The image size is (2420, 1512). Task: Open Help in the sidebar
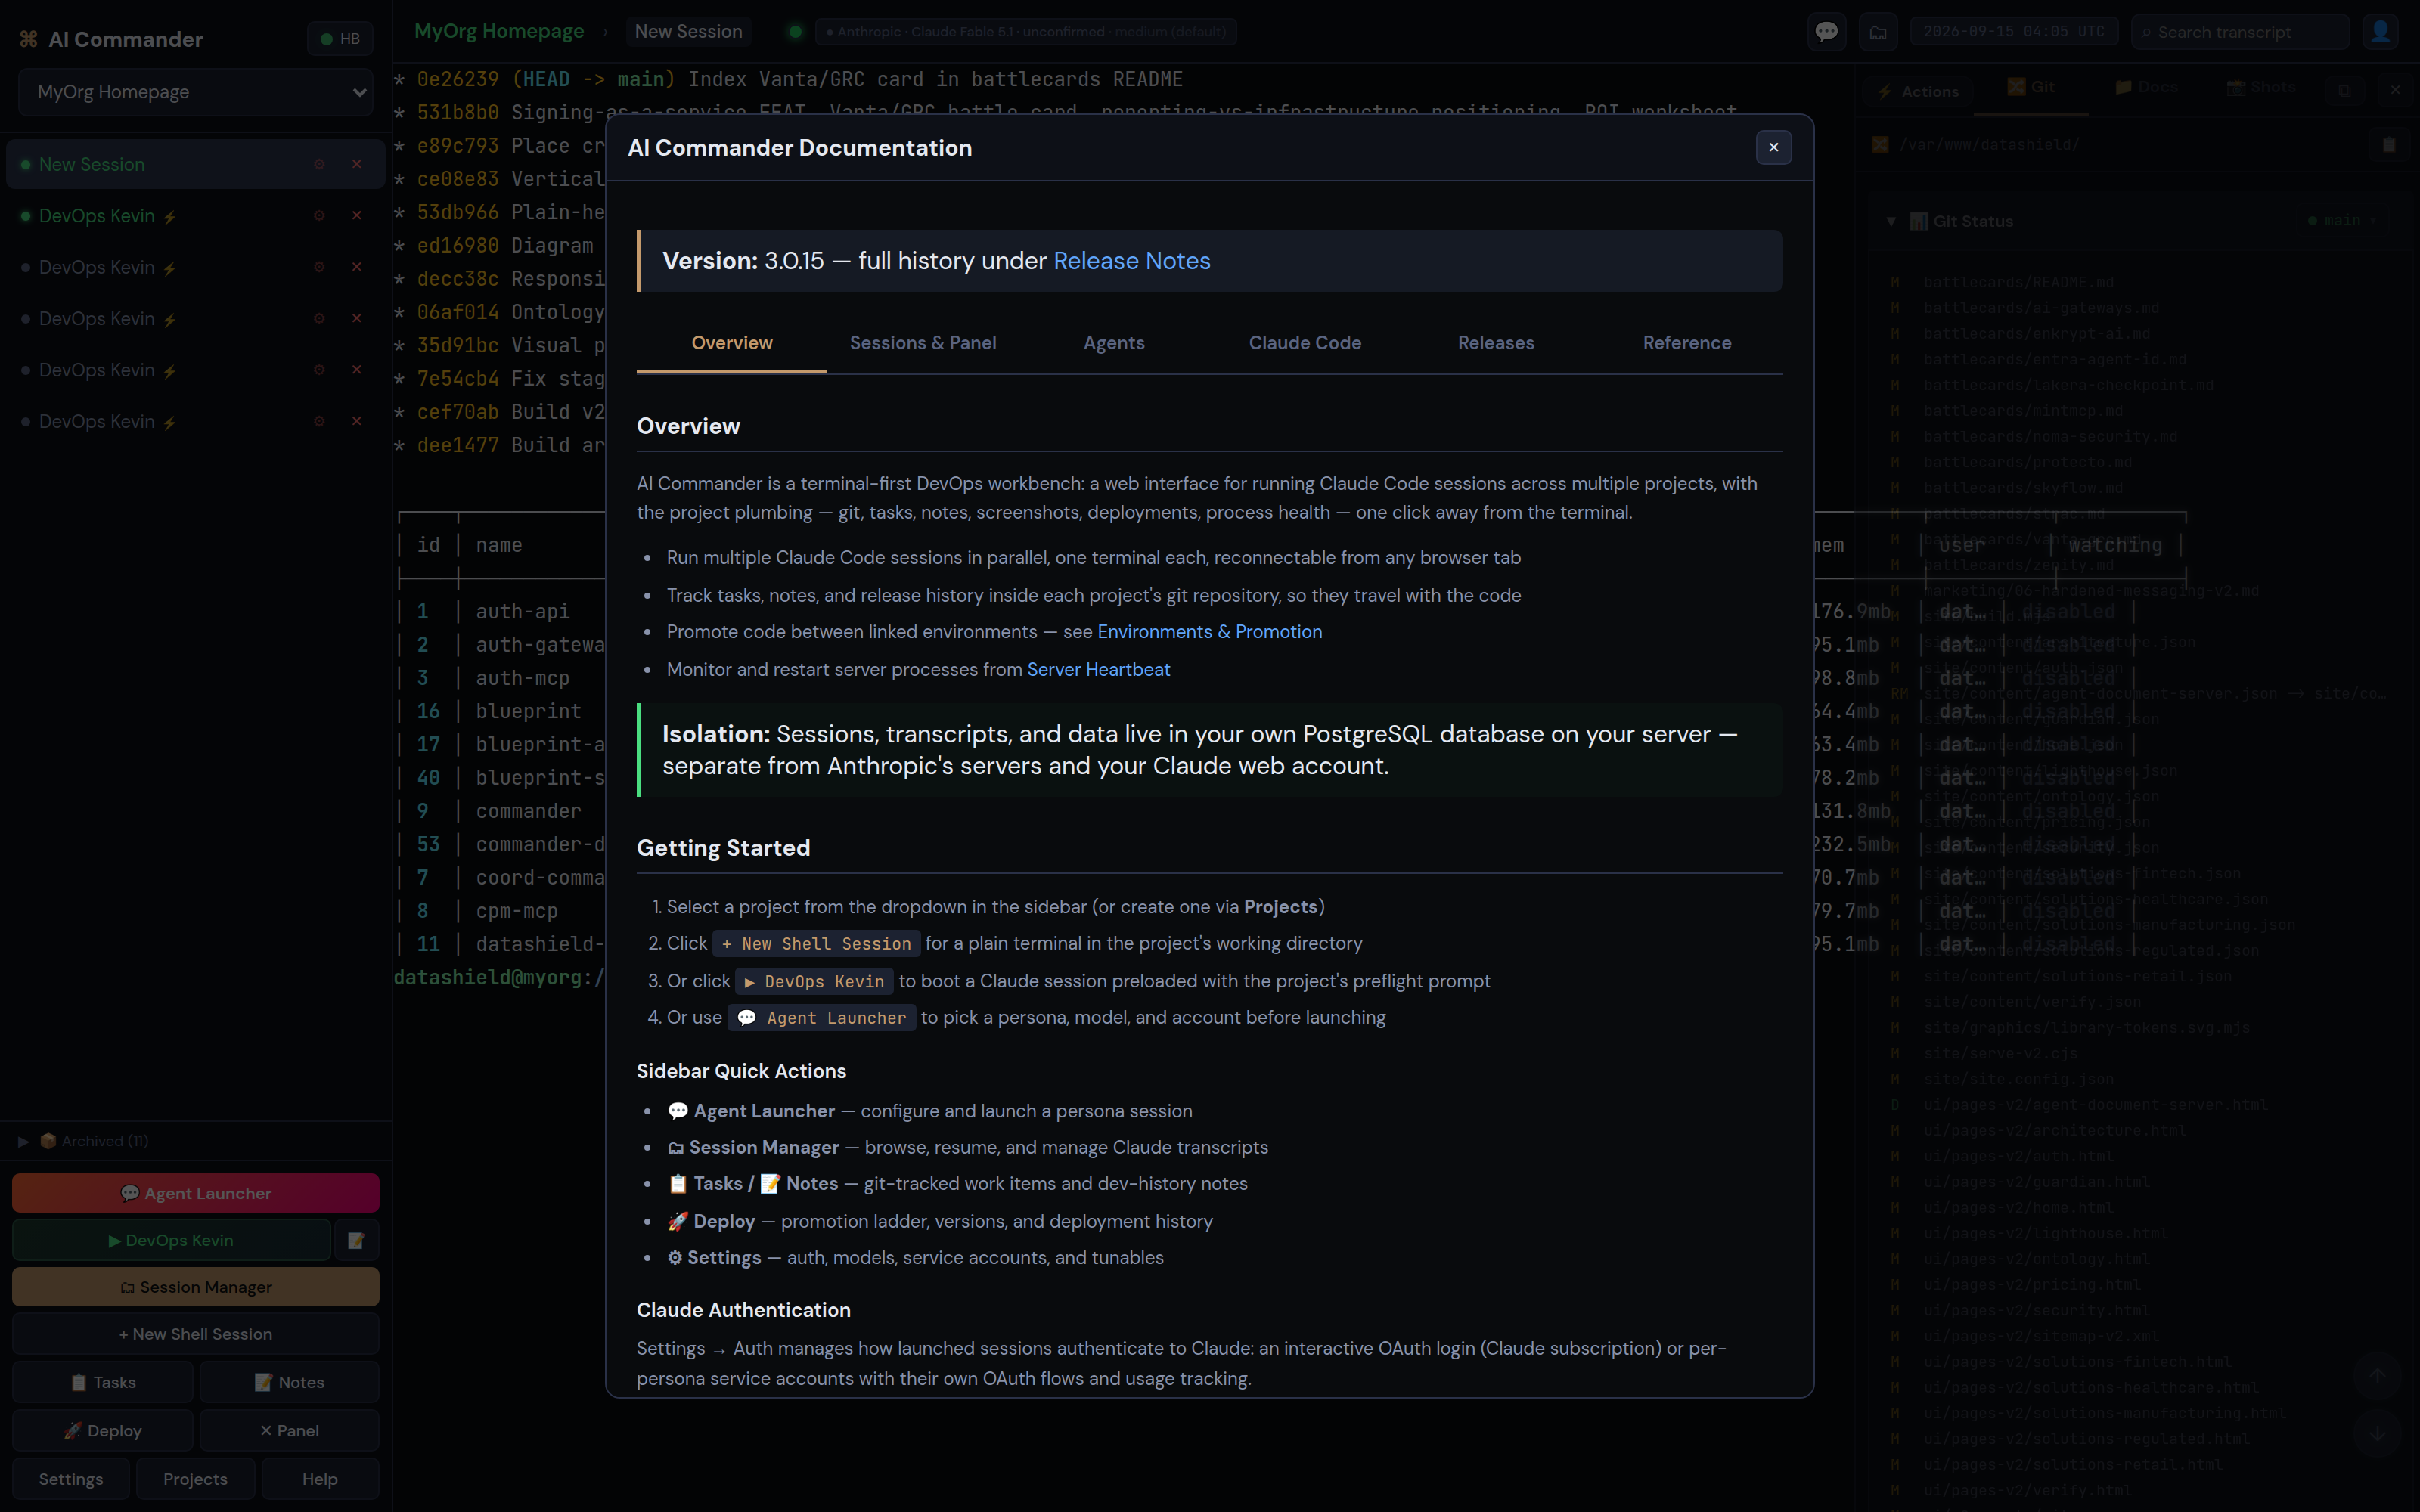click(320, 1479)
